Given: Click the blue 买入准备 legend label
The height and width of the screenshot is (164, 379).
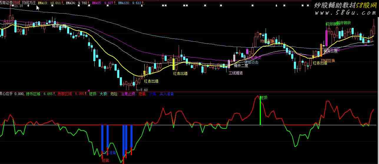Looking at the screenshot, I should tap(166, 94).
